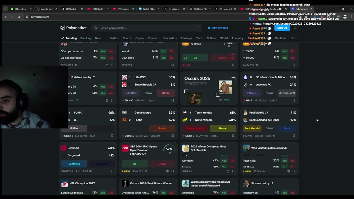Bookmark the LIVE Up or Down market
This screenshot has height=199, width=354.
click(233, 65)
